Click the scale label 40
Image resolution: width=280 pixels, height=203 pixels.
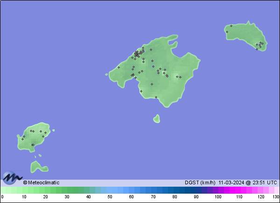(x=88, y=197)
